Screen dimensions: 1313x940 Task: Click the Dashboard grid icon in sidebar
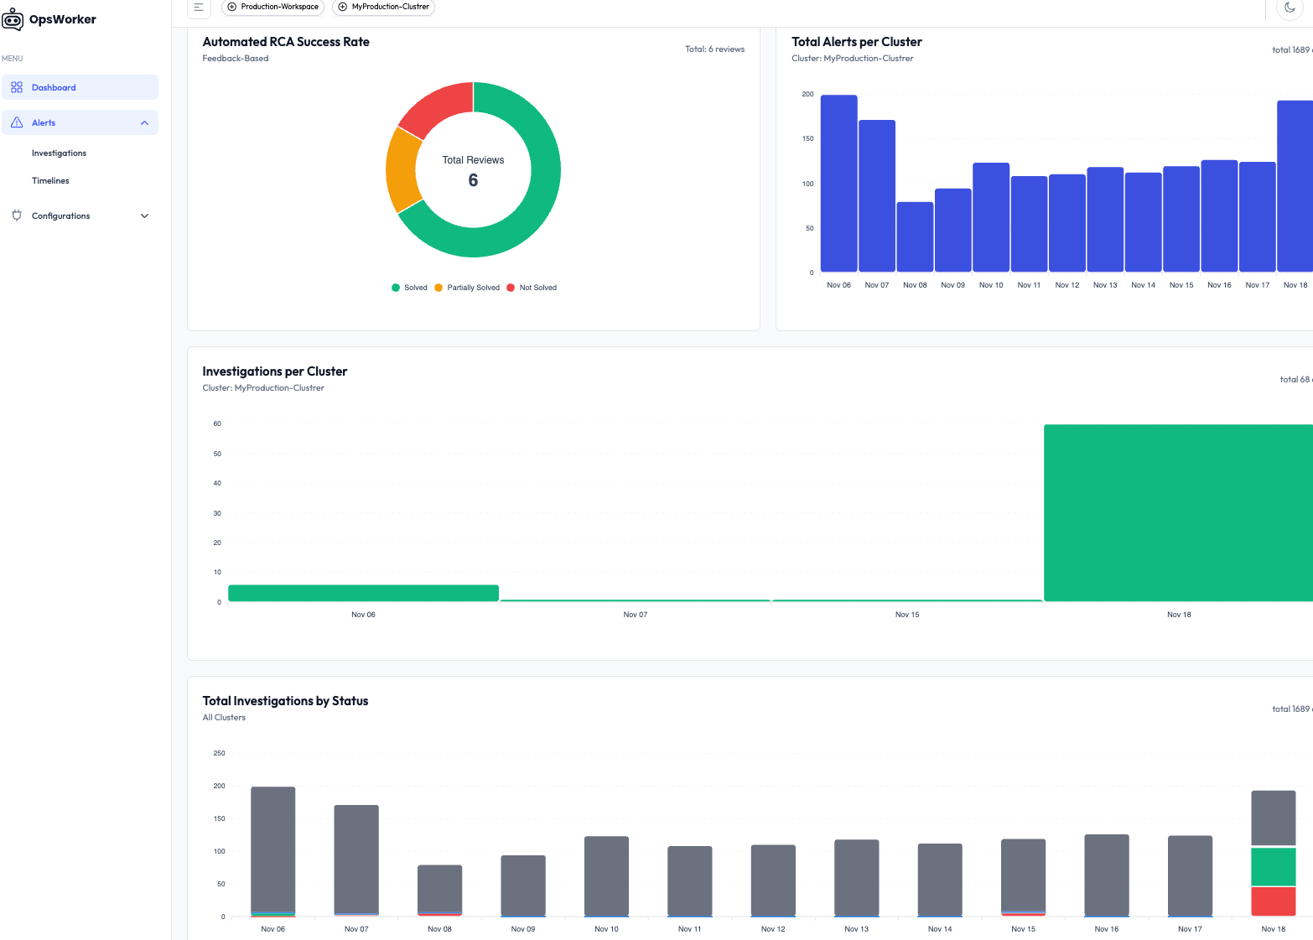tap(17, 87)
